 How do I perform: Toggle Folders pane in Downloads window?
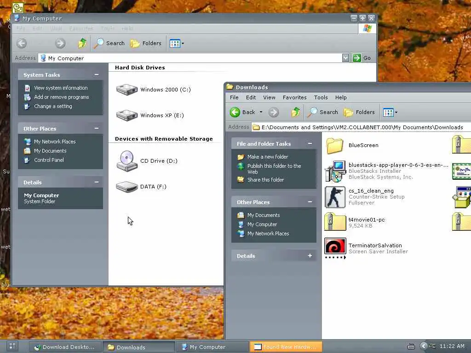(359, 112)
